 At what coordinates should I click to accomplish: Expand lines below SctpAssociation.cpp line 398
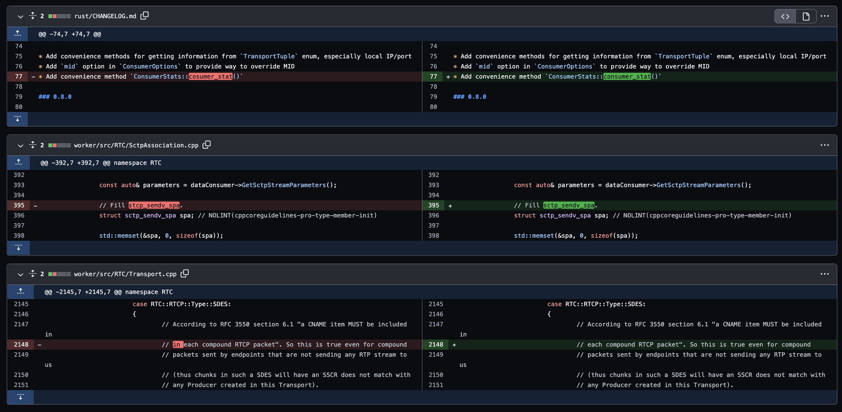(19, 248)
